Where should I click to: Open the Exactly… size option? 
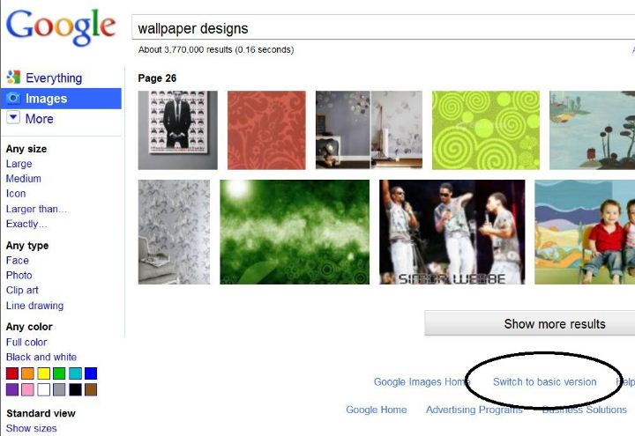coord(26,224)
